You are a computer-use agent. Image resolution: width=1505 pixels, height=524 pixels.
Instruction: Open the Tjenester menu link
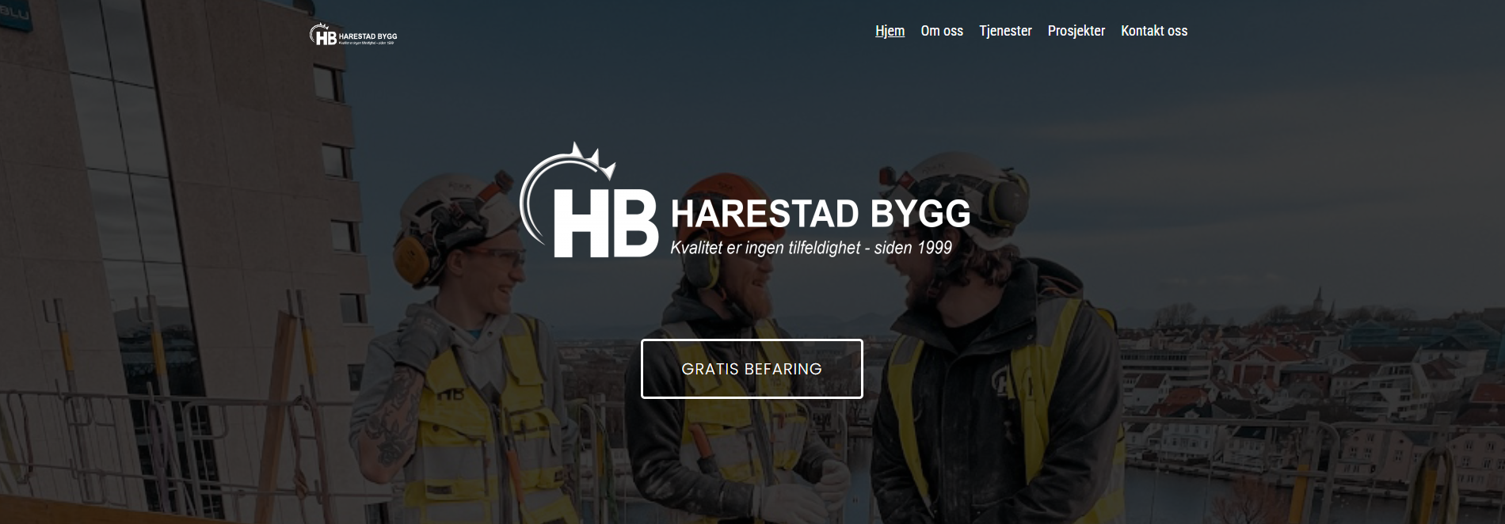coord(1005,31)
